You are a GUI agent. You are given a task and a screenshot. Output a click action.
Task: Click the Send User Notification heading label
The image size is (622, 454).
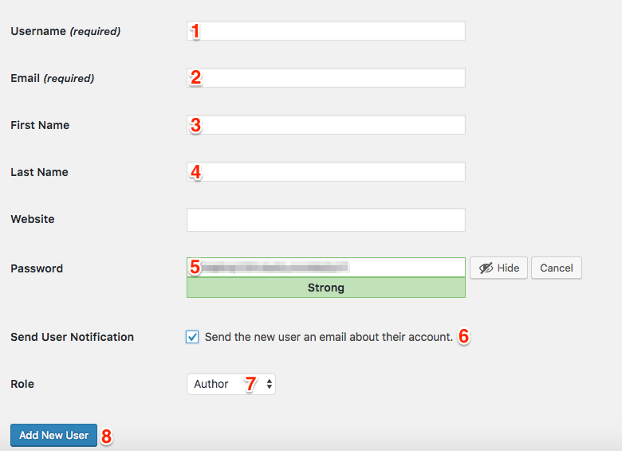(x=73, y=337)
